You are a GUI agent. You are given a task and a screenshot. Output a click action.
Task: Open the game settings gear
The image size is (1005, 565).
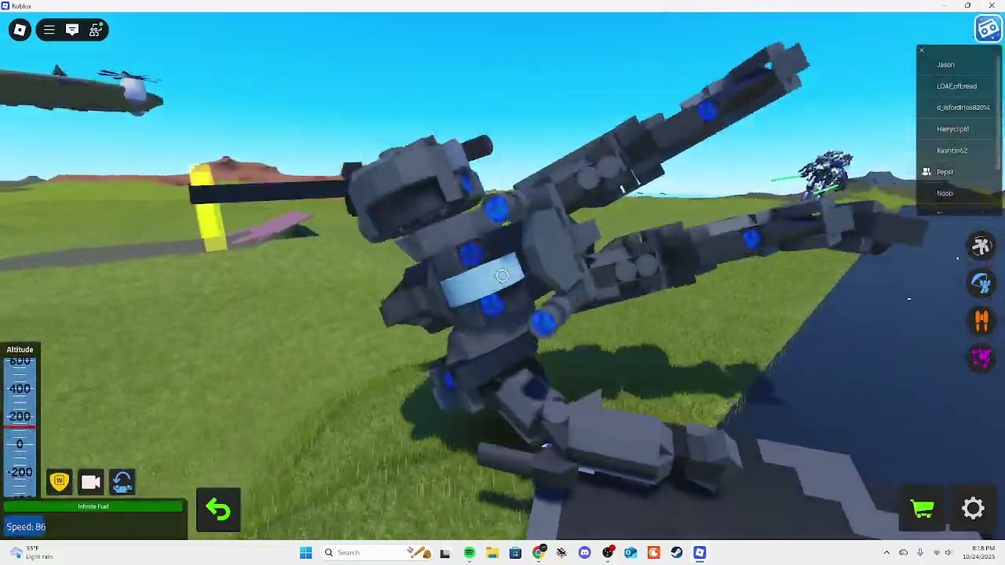tap(973, 508)
